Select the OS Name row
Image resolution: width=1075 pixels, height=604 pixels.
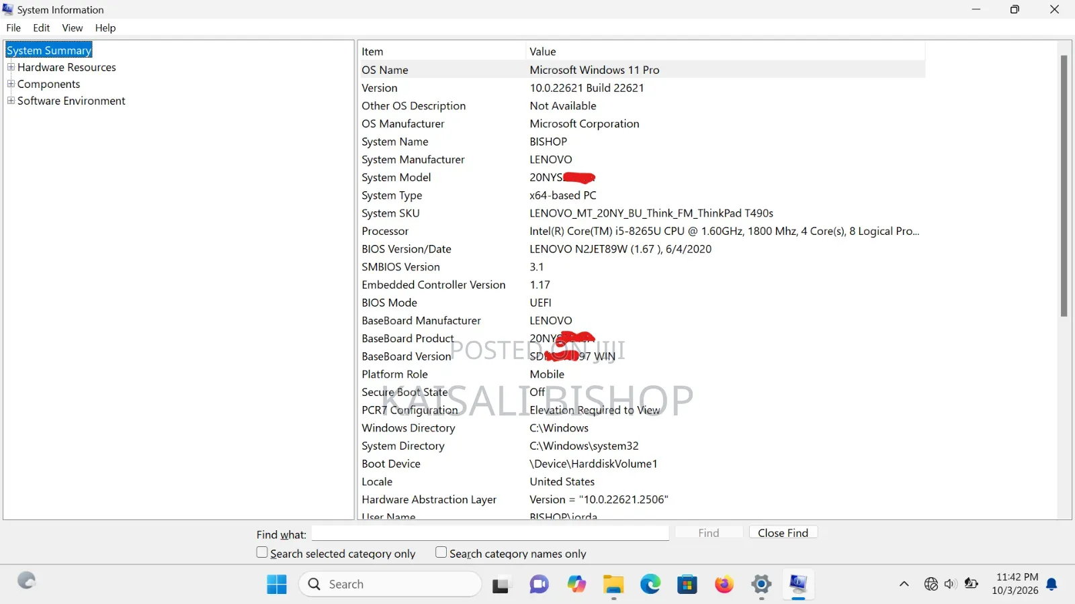point(642,70)
